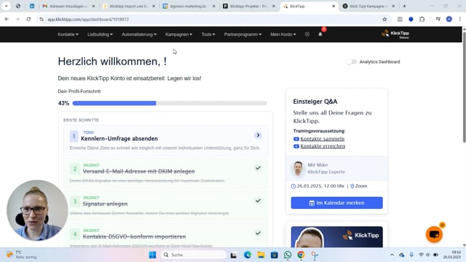Image resolution: width=466 pixels, height=262 pixels.
Task: Open the notifications bell icon
Action: pyautogui.click(x=320, y=34)
